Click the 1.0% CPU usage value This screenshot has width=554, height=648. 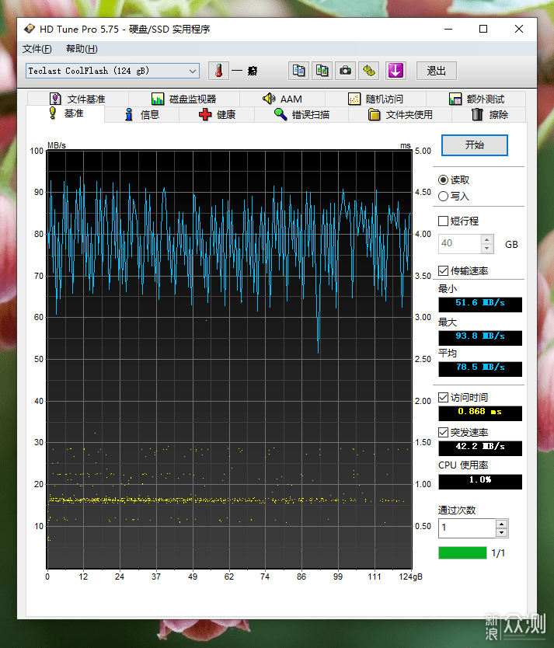pos(480,482)
